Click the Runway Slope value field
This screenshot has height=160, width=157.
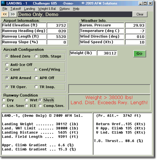coord(57,42)
